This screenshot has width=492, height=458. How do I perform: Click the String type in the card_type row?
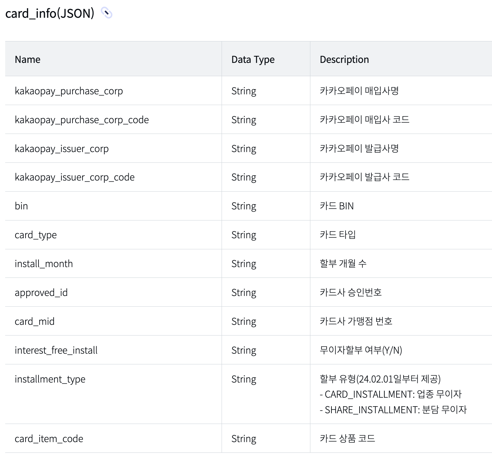point(244,235)
